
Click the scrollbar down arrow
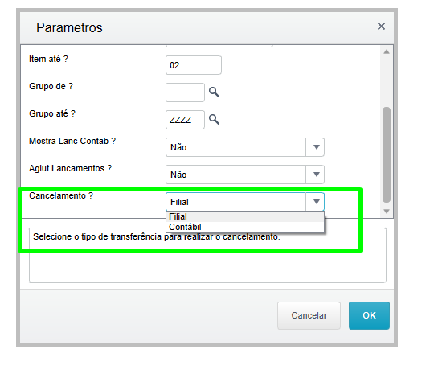387,212
